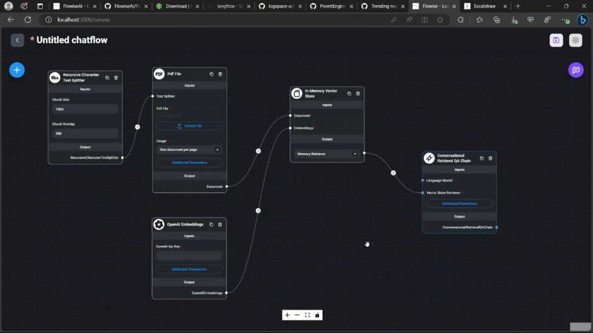
Task: Click the ConversationalRetrievalQAChain output connector
Action: tap(496, 227)
